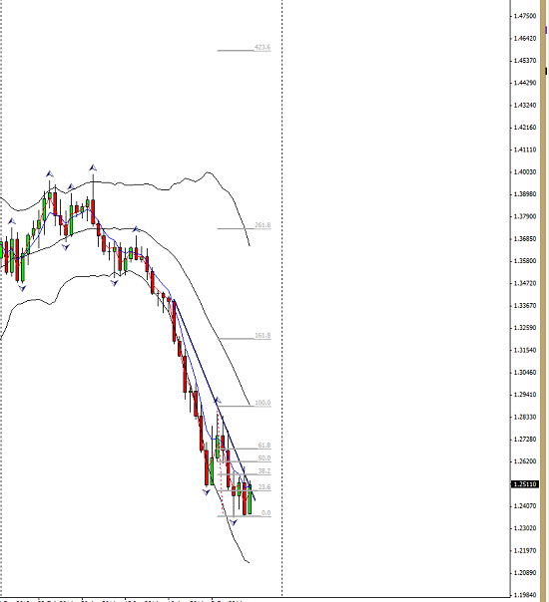This screenshot has width=549, height=602.
Task: Click the 161.8 Fibonacci level label
Action: (263, 336)
